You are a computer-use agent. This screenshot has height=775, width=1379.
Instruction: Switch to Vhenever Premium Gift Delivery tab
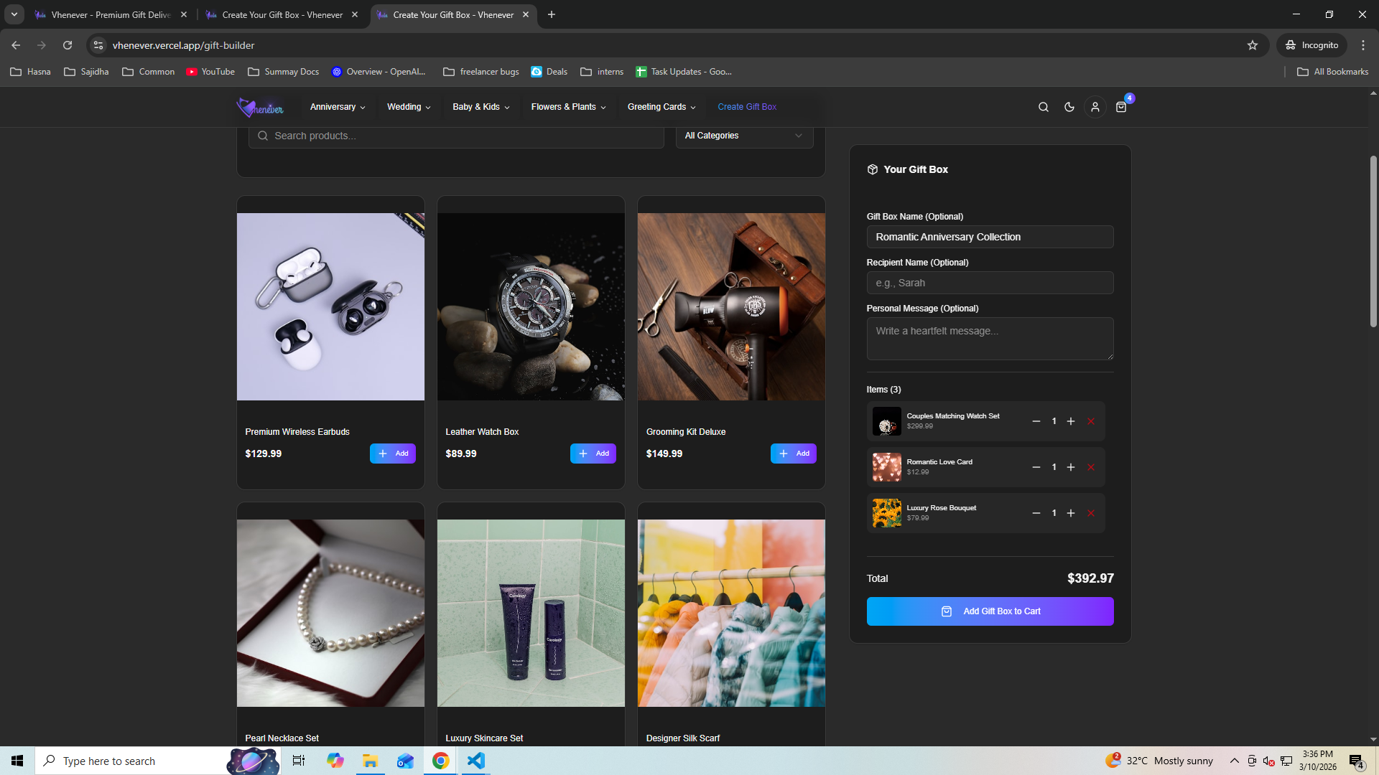111,14
